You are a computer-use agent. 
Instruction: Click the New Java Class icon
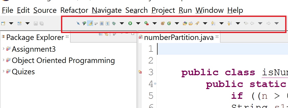point(169,24)
